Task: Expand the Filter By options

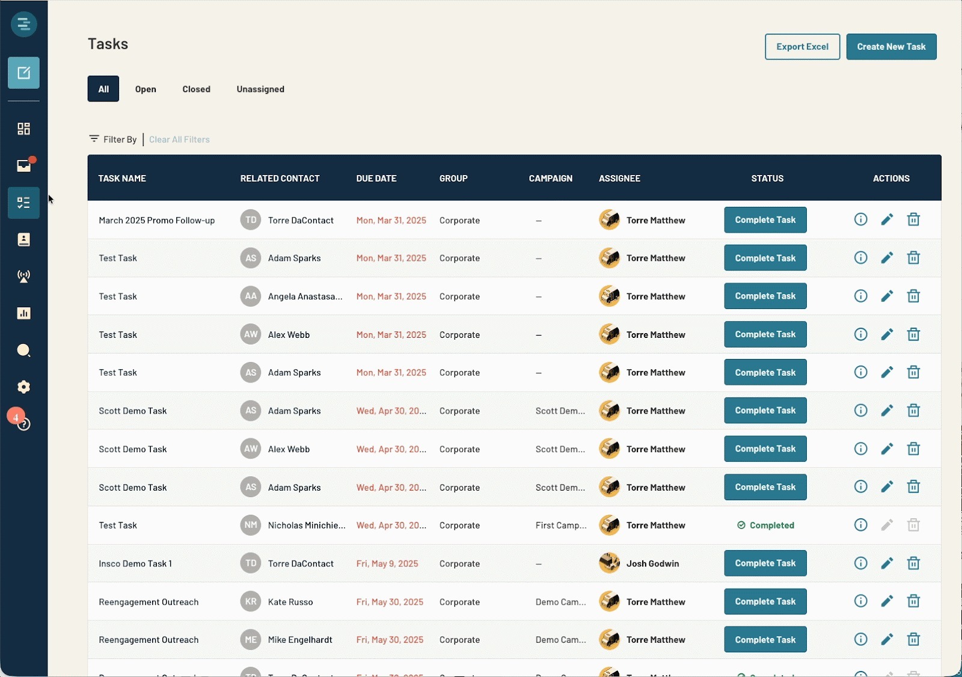Action: pos(113,139)
